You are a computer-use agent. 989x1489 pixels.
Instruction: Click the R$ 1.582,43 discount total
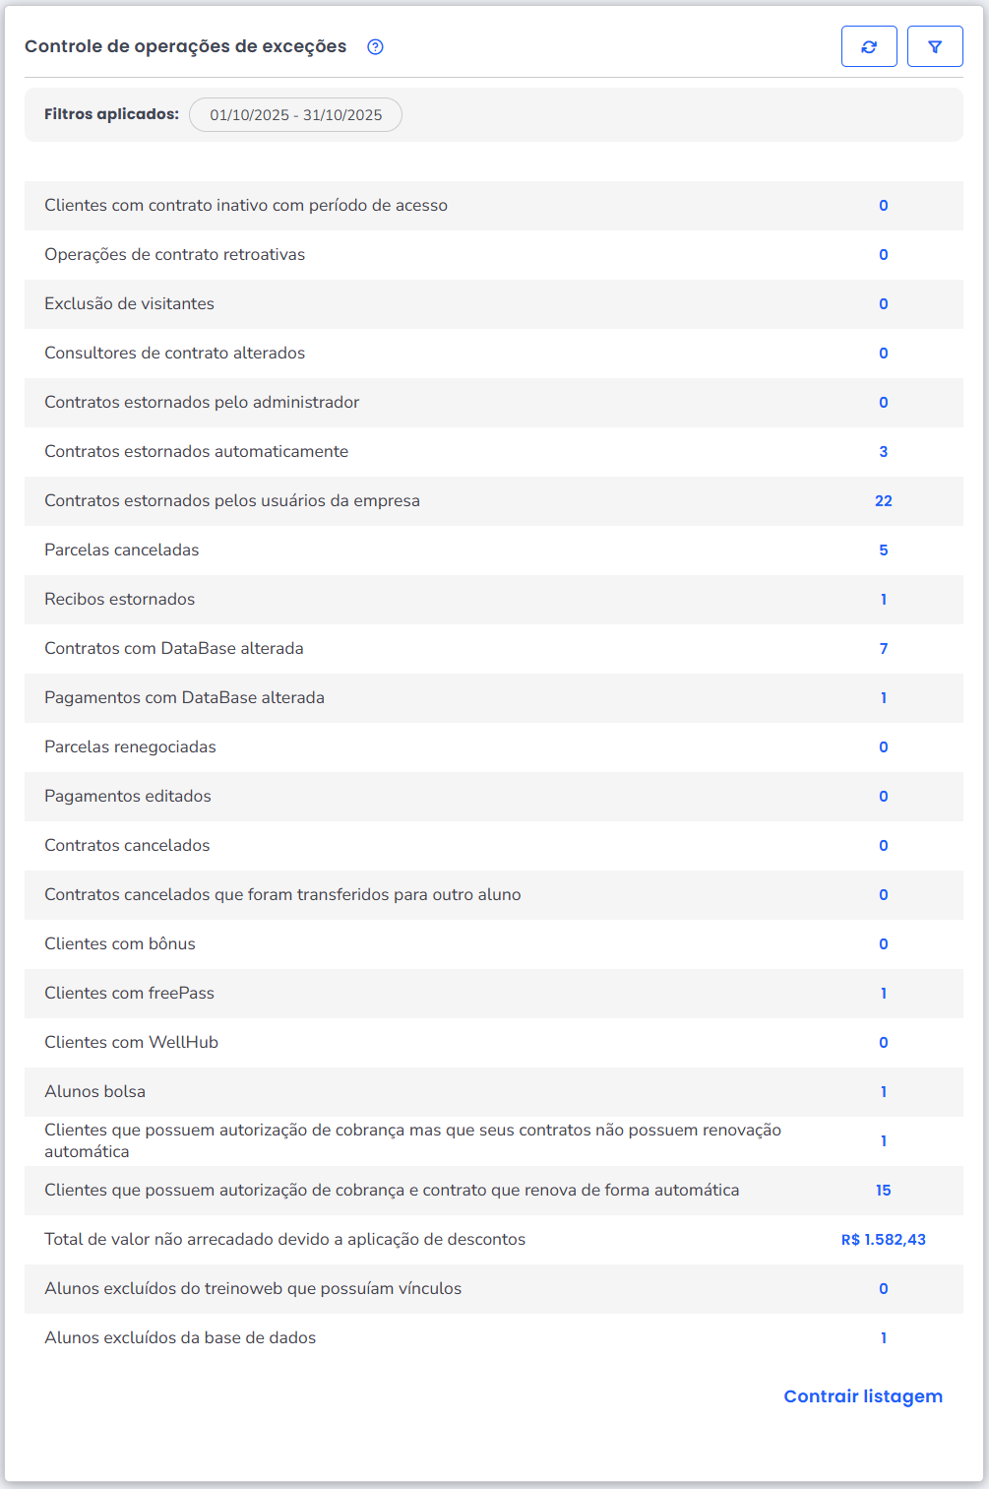[884, 1240]
